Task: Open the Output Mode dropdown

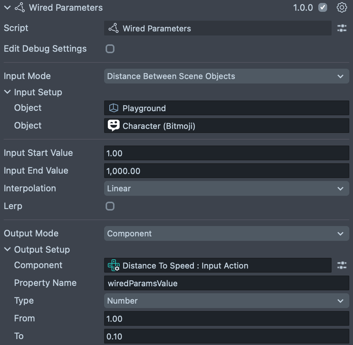Action: tap(226, 234)
